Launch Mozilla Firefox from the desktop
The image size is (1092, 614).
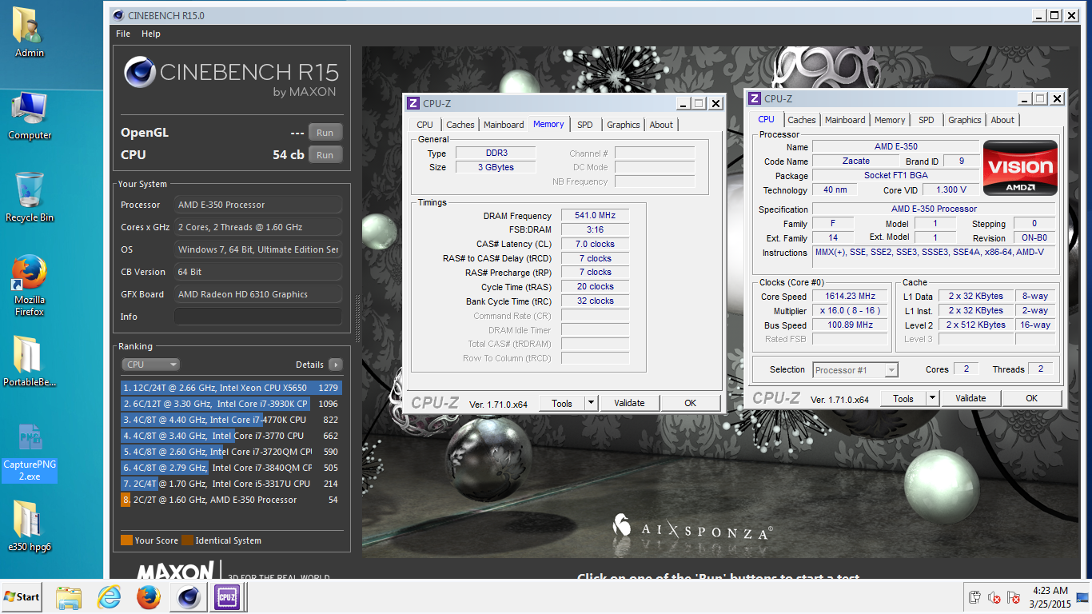pyautogui.click(x=30, y=285)
